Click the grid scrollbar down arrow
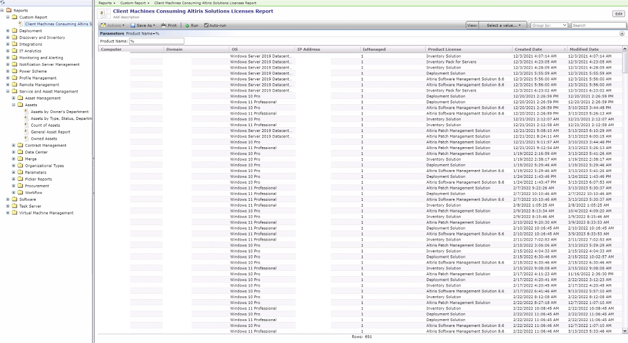This screenshot has width=628, height=343. tap(625, 331)
